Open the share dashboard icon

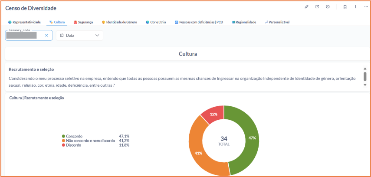pyautogui.click(x=317, y=7)
